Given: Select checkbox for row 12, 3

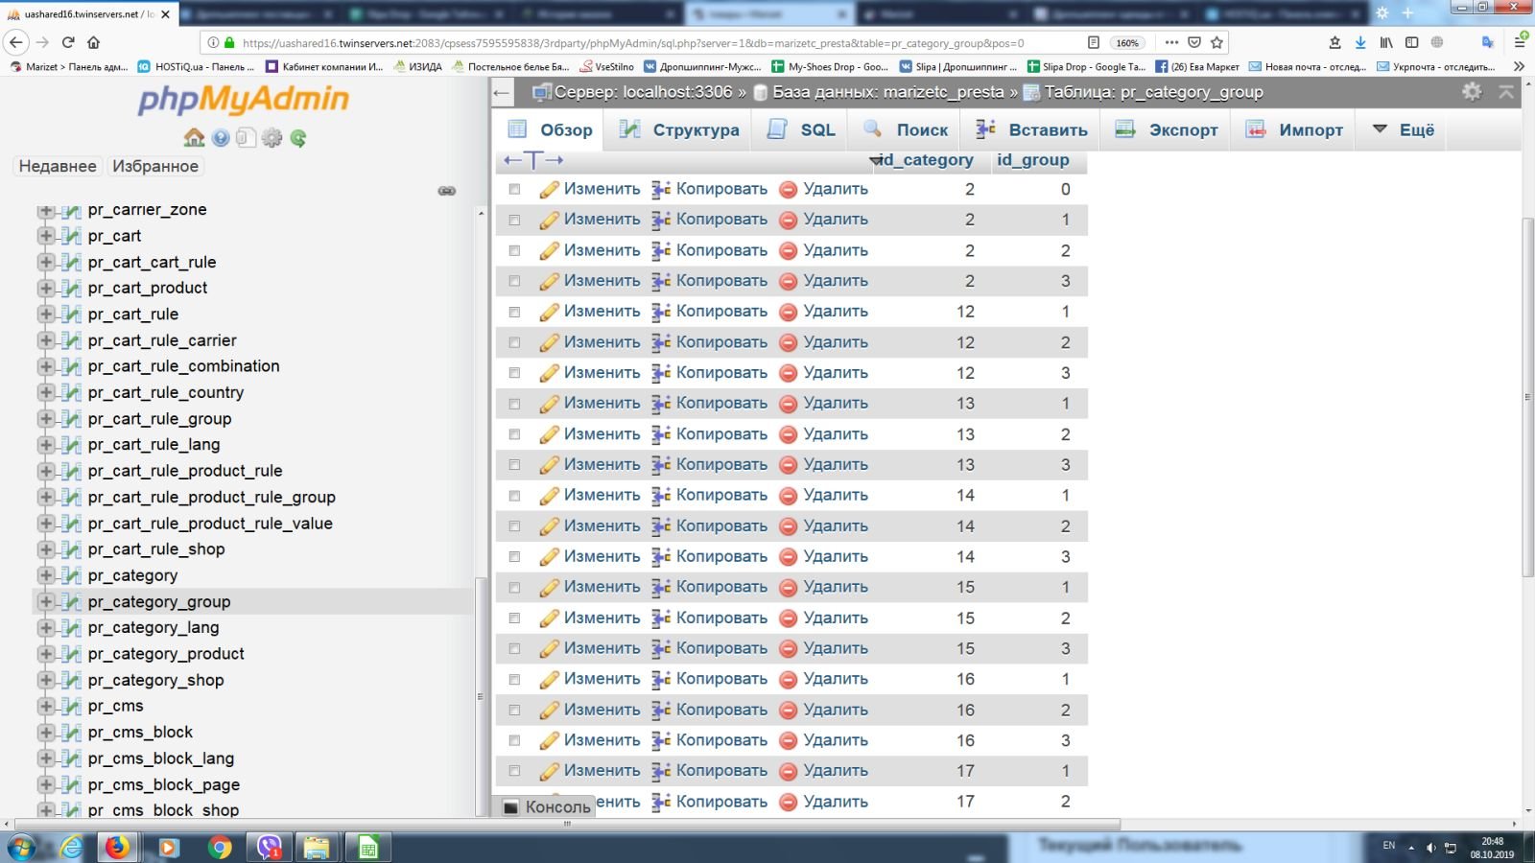Looking at the screenshot, I should click(x=515, y=373).
